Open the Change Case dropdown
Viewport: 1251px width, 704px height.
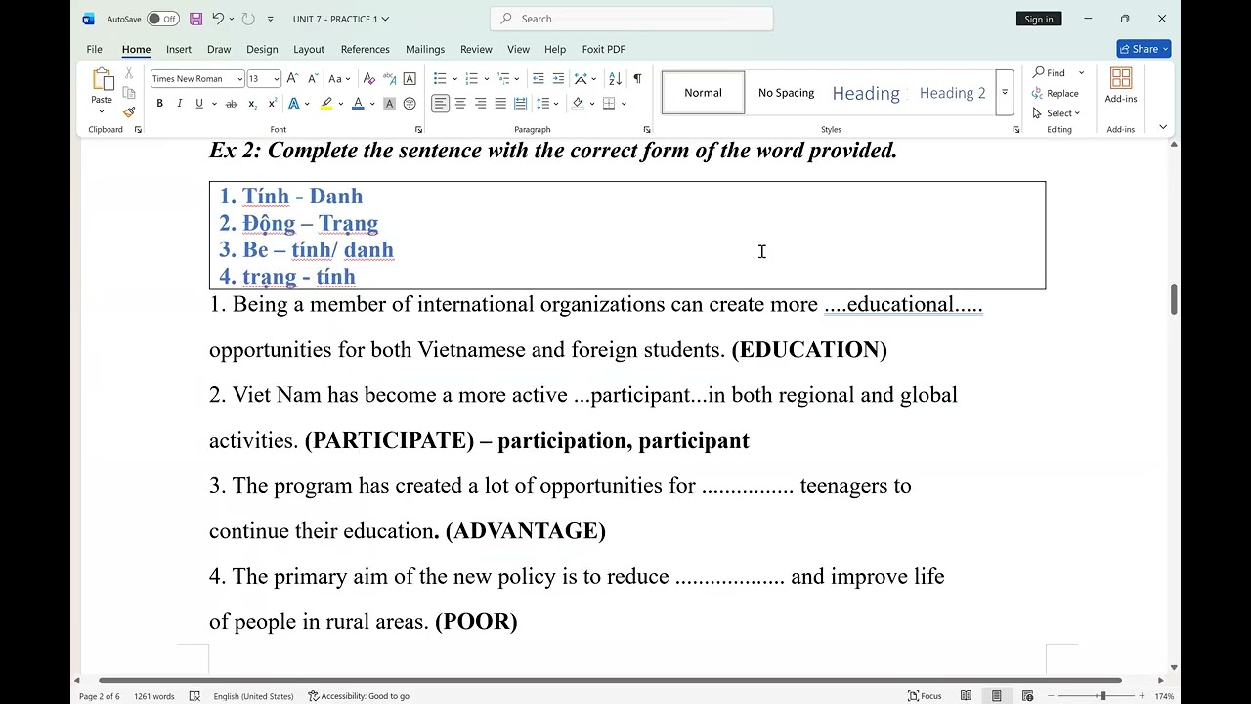pyautogui.click(x=339, y=78)
